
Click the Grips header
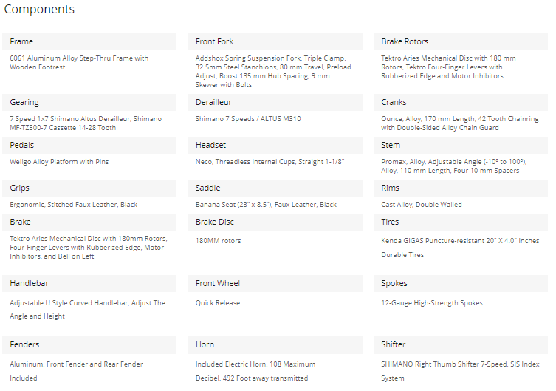pos(89,188)
